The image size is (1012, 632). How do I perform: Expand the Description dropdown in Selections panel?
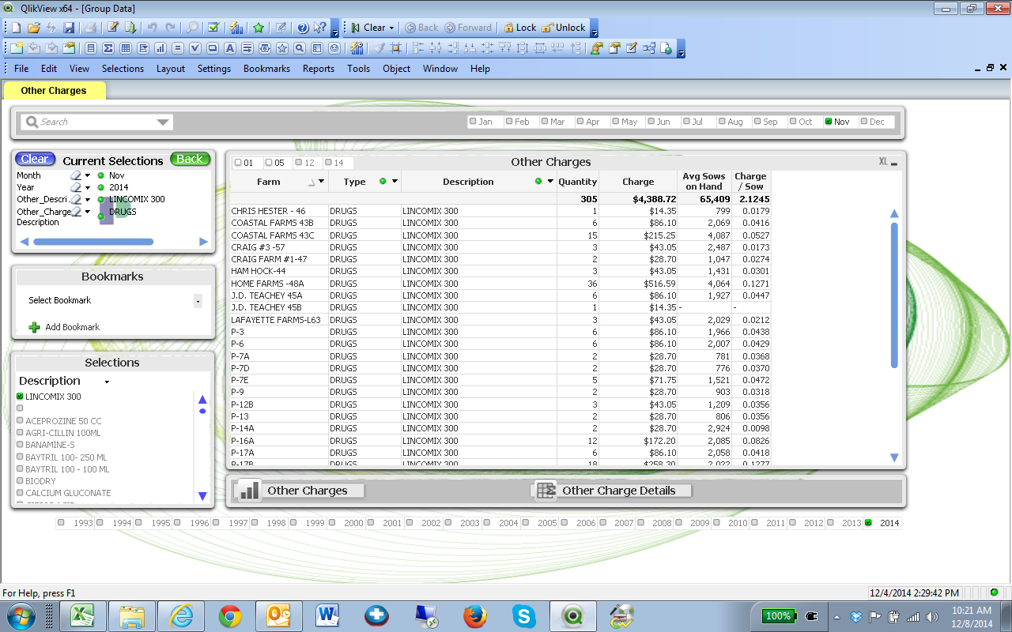(x=107, y=382)
